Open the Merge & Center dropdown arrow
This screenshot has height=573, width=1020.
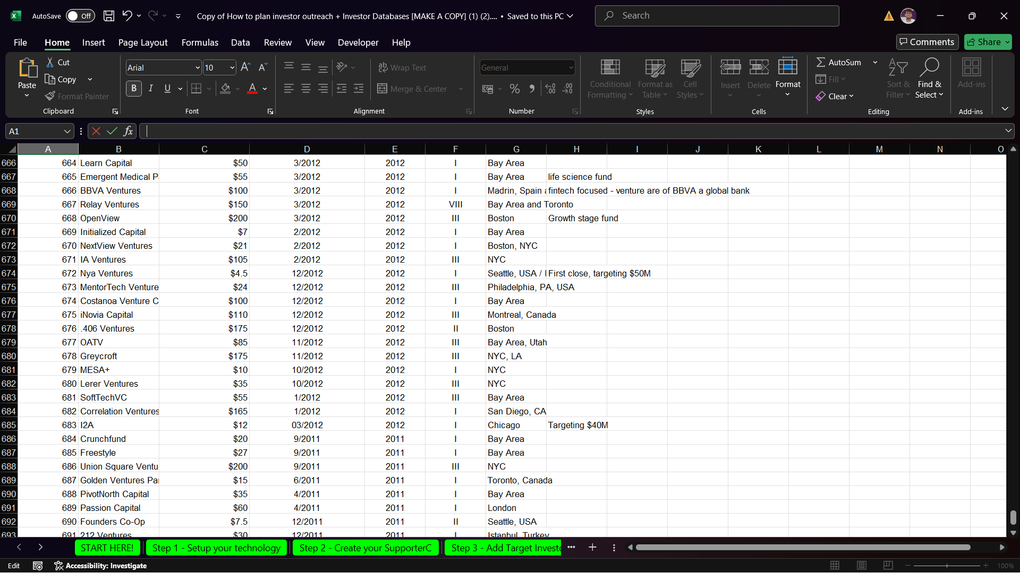click(461, 89)
